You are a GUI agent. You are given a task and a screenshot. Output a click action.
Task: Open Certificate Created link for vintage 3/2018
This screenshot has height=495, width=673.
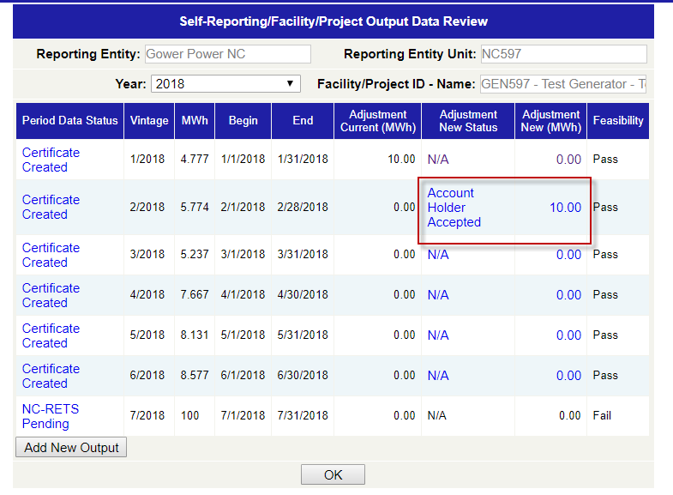click(51, 255)
